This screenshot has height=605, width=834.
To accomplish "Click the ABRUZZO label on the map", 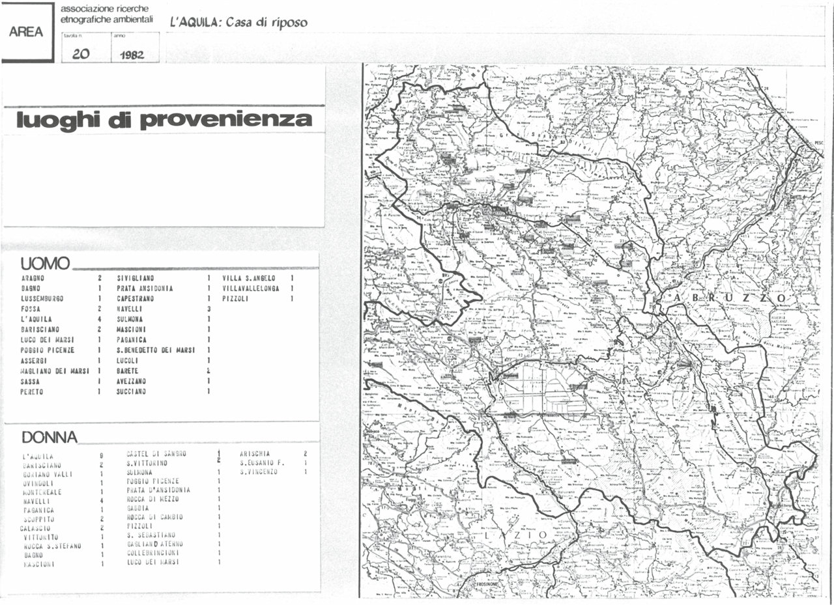I will 725,298.
